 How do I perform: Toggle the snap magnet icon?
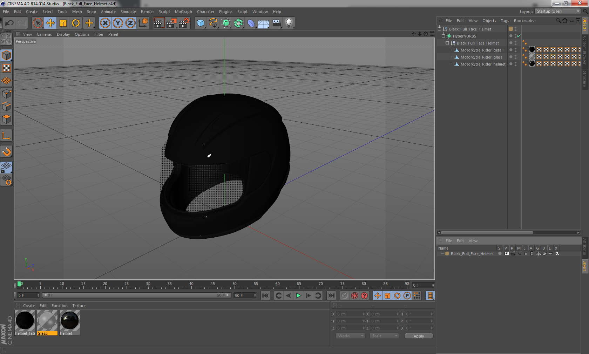(7, 152)
